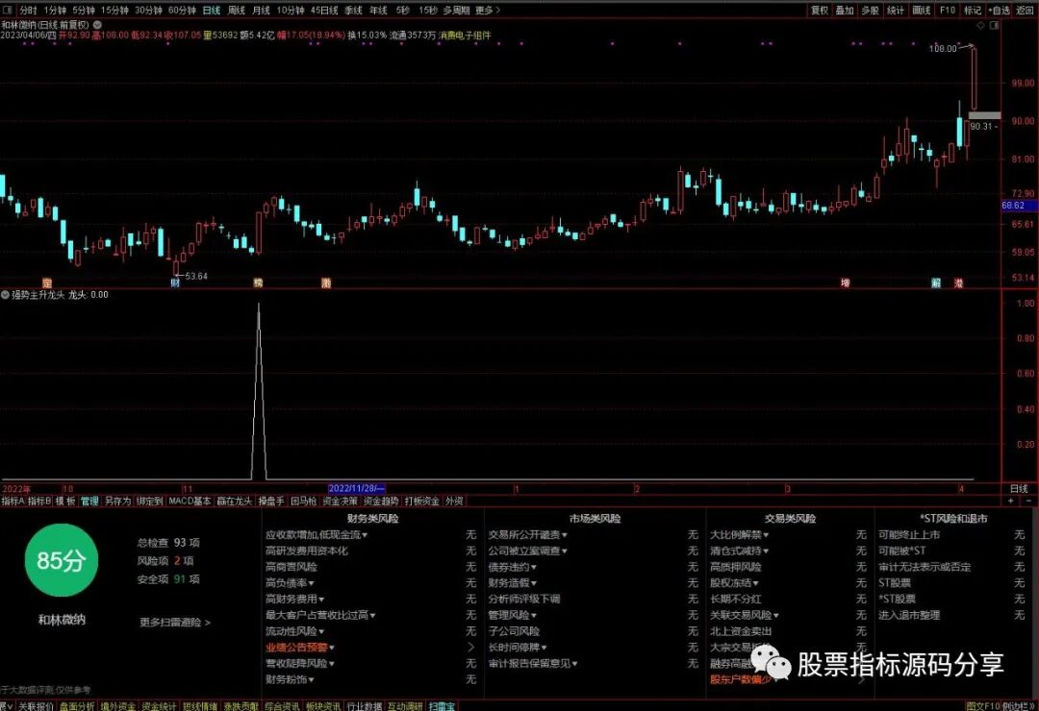Open the 指标A indicator tab
The image size is (1039, 711).
click(x=13, y=502)
